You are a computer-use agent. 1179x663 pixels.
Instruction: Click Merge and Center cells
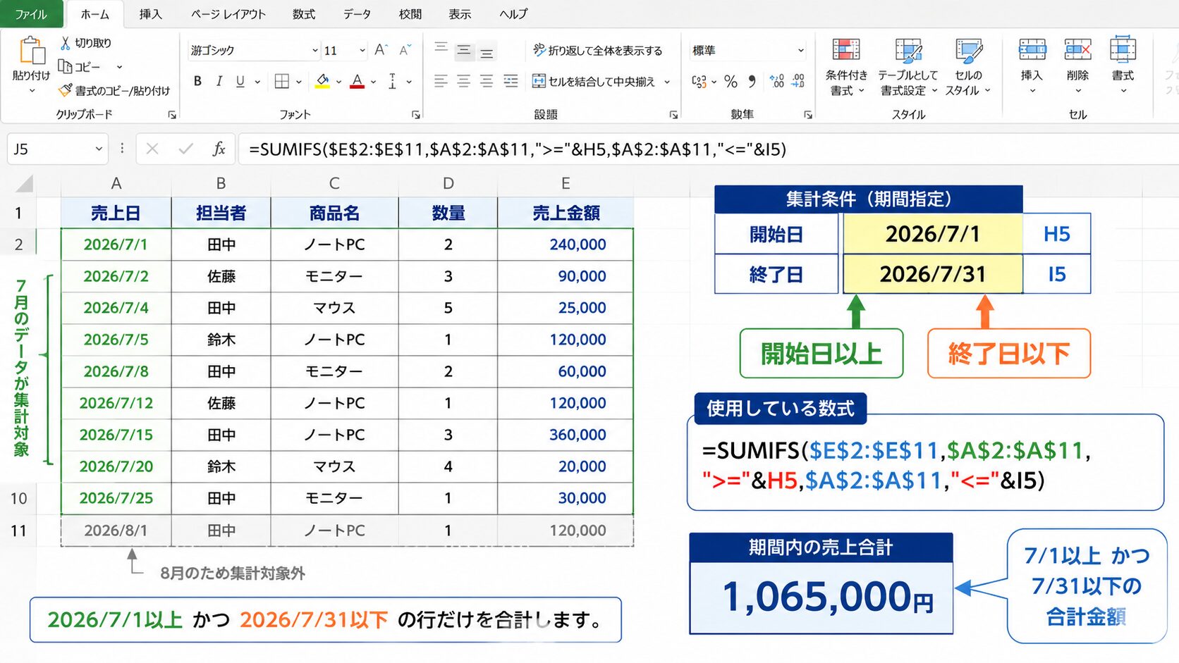point(594,82)
